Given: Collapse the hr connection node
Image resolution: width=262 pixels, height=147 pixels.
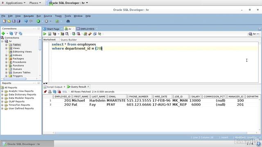Looking at the screenshot, I should (2, 41).
